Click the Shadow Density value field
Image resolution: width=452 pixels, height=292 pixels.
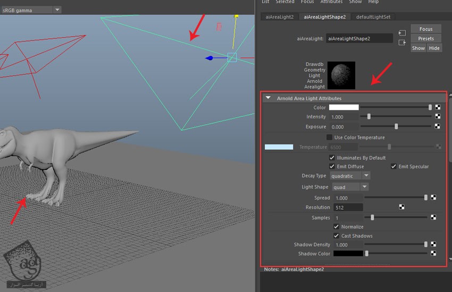click(348, 245)
